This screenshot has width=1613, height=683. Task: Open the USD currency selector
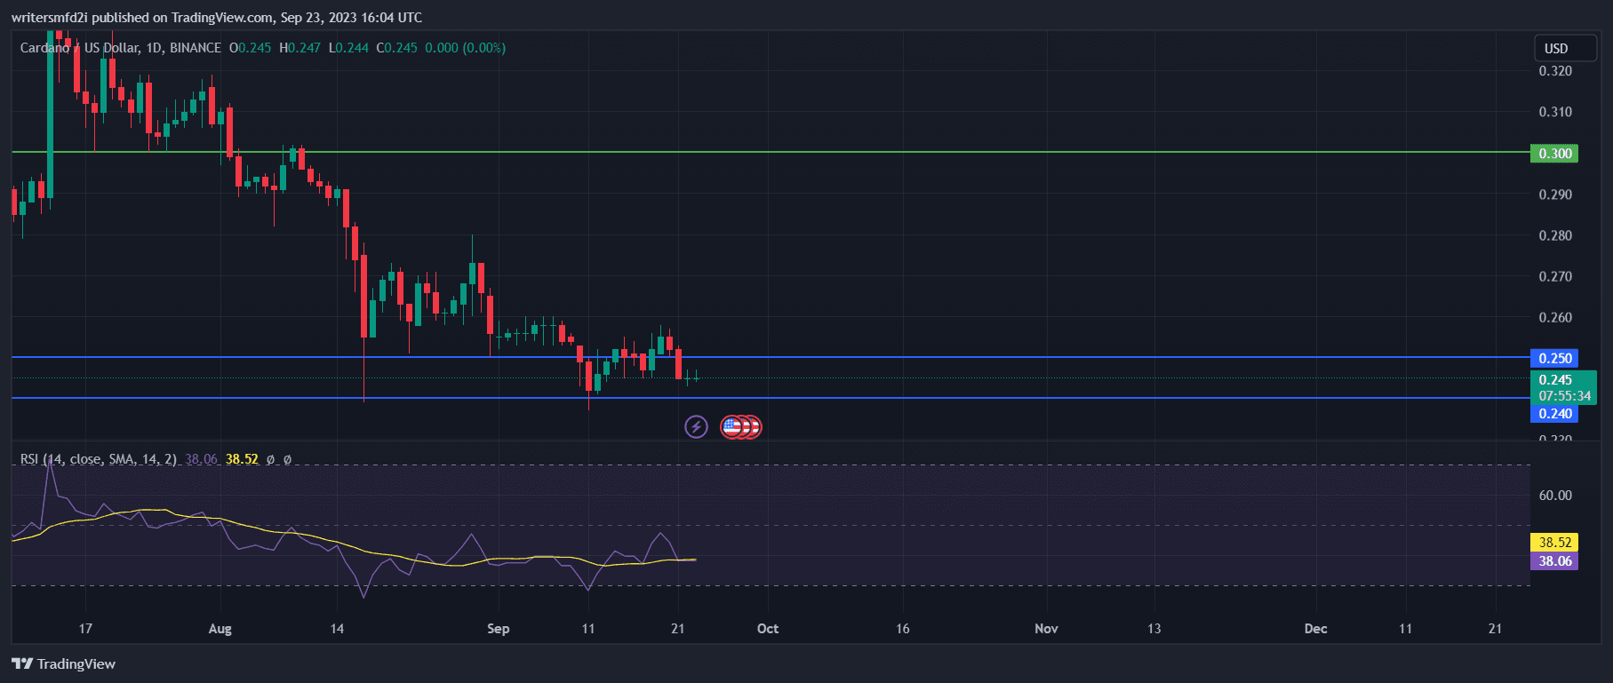coord(1556,48)
